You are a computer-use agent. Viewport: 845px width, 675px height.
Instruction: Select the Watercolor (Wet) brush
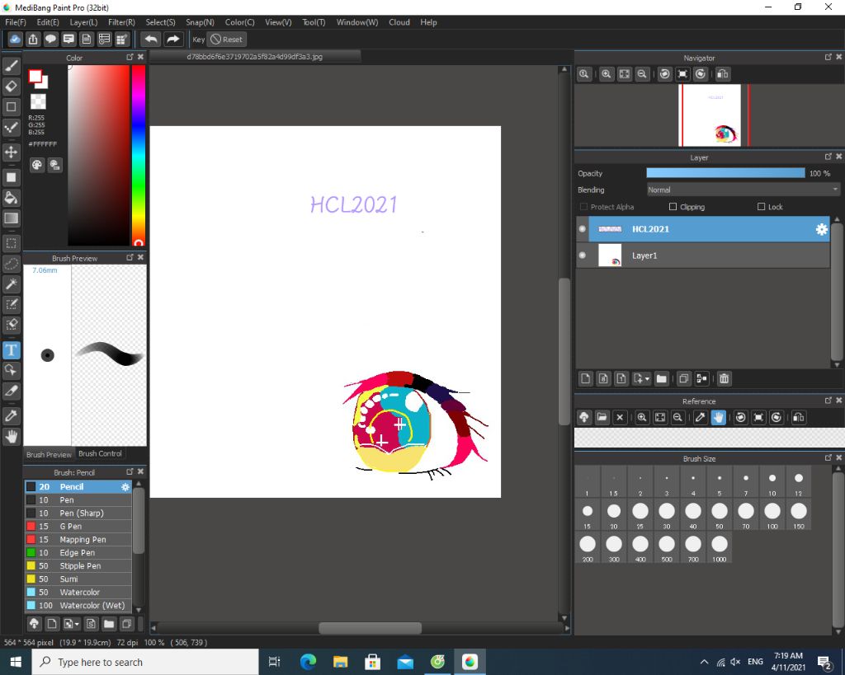click(x=78, y=605)
